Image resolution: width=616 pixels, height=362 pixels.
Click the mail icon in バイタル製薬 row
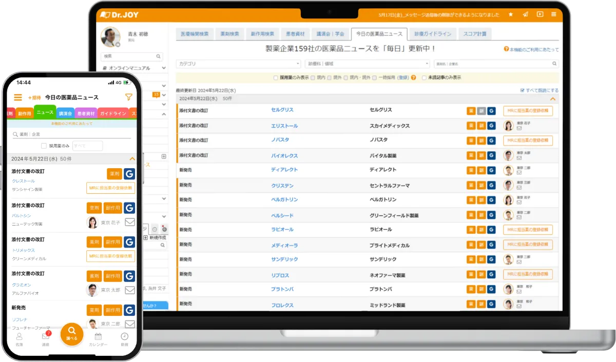(519, 158)
